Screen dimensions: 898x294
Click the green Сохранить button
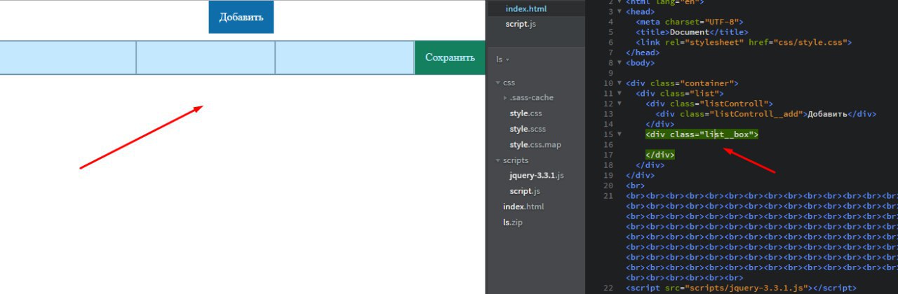(x=450, y=57)
